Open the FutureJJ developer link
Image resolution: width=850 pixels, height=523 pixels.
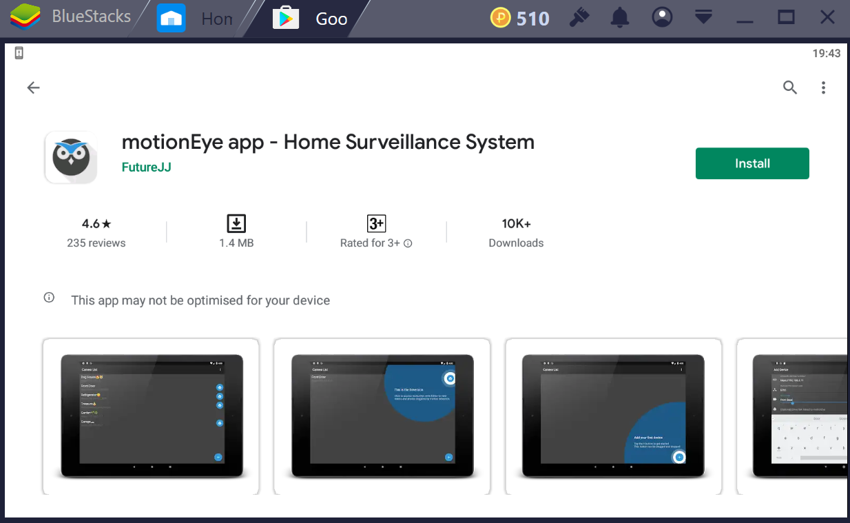click(146, 167)
